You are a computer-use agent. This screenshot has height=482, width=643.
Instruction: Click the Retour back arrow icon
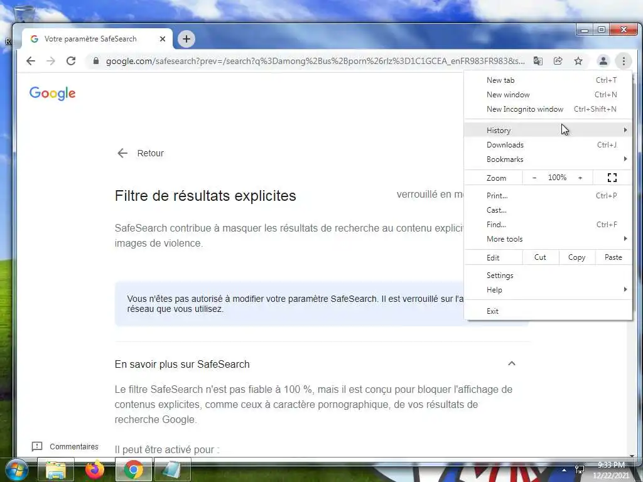coord(122,153)
